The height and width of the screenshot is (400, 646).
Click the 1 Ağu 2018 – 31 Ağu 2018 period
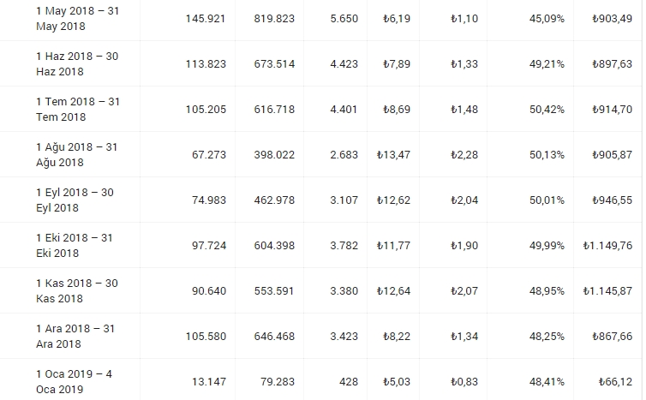[x=76, y=154]
